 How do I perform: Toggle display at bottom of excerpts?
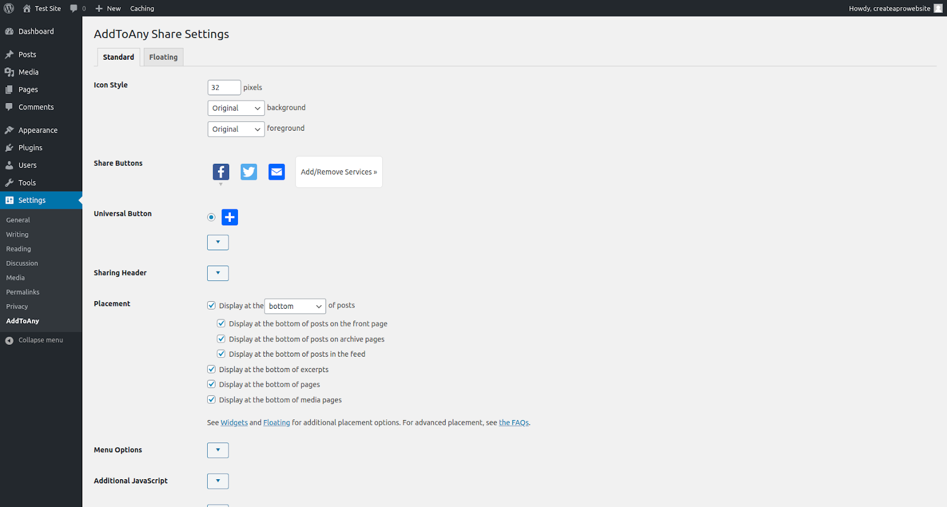pyautogui.click(x=211, y=369)
